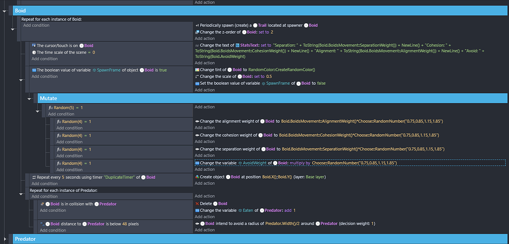Click the Create object Boid action icon
This screenshot has height=244, width=509.
[197, 177]
